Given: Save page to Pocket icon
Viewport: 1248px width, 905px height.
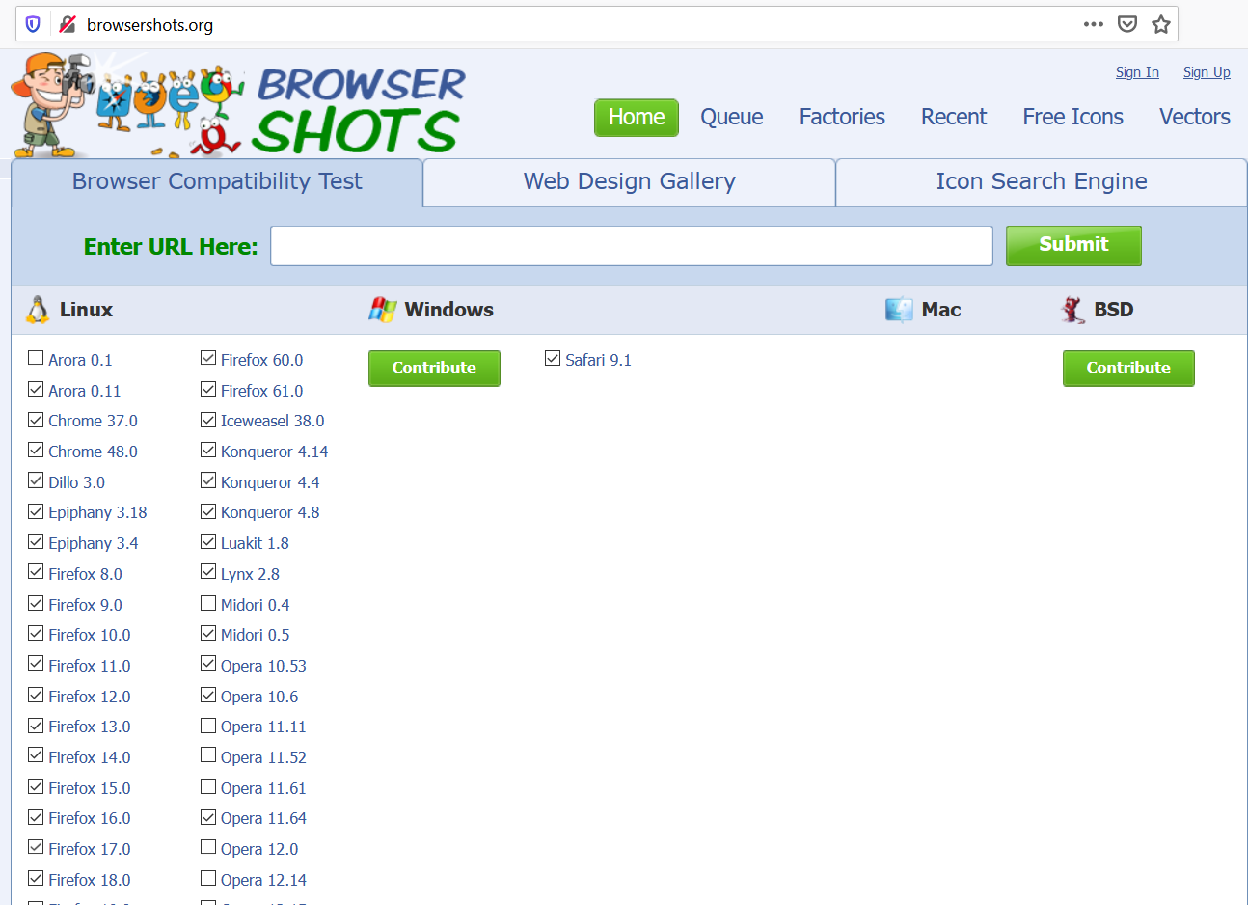Looking at the screenshot, I should [x=1126, y=24].
